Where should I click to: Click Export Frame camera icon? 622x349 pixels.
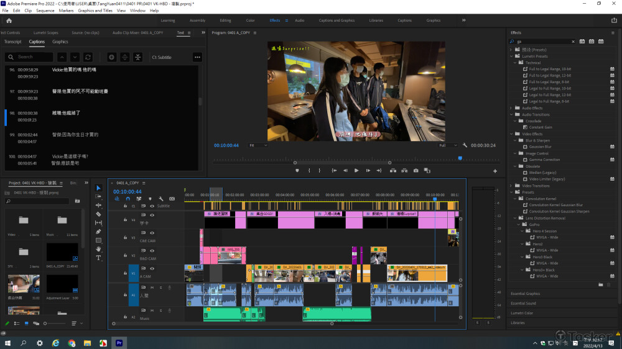[x=416, y=170]
